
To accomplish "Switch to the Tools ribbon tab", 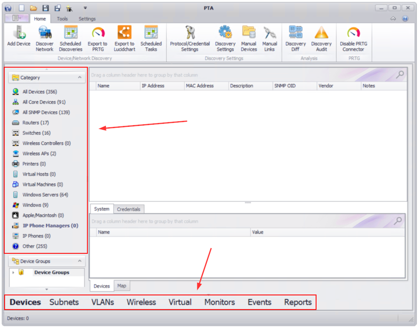I will click(62, 19).
